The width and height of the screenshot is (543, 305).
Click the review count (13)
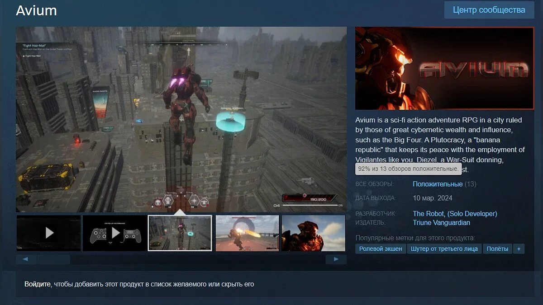(x=471, y=184)
